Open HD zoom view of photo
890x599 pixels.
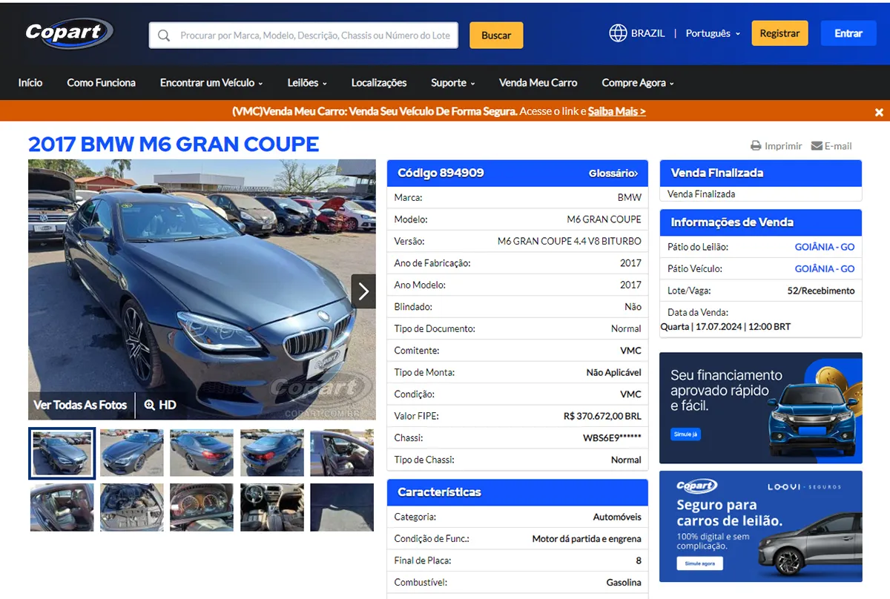point(160,405)
